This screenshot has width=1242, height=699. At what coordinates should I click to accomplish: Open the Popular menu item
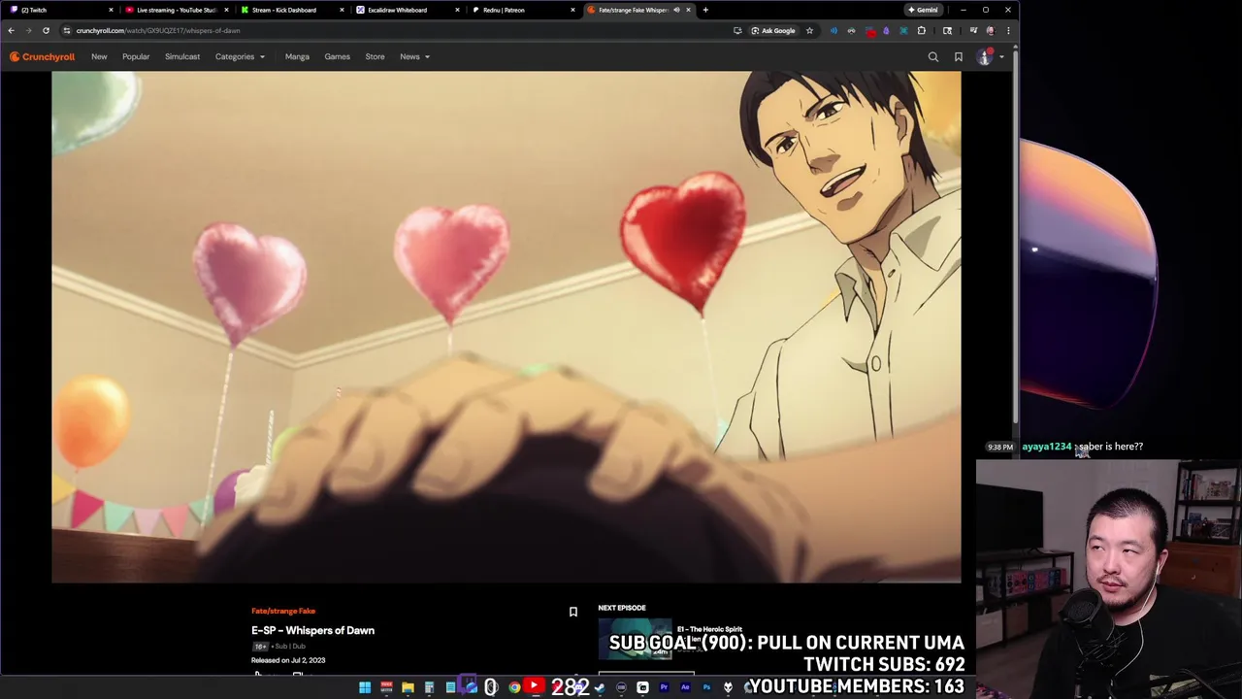(136, 56)
